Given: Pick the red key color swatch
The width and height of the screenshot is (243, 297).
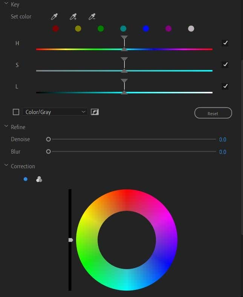Looking at the screenshot, I should 56,29.
